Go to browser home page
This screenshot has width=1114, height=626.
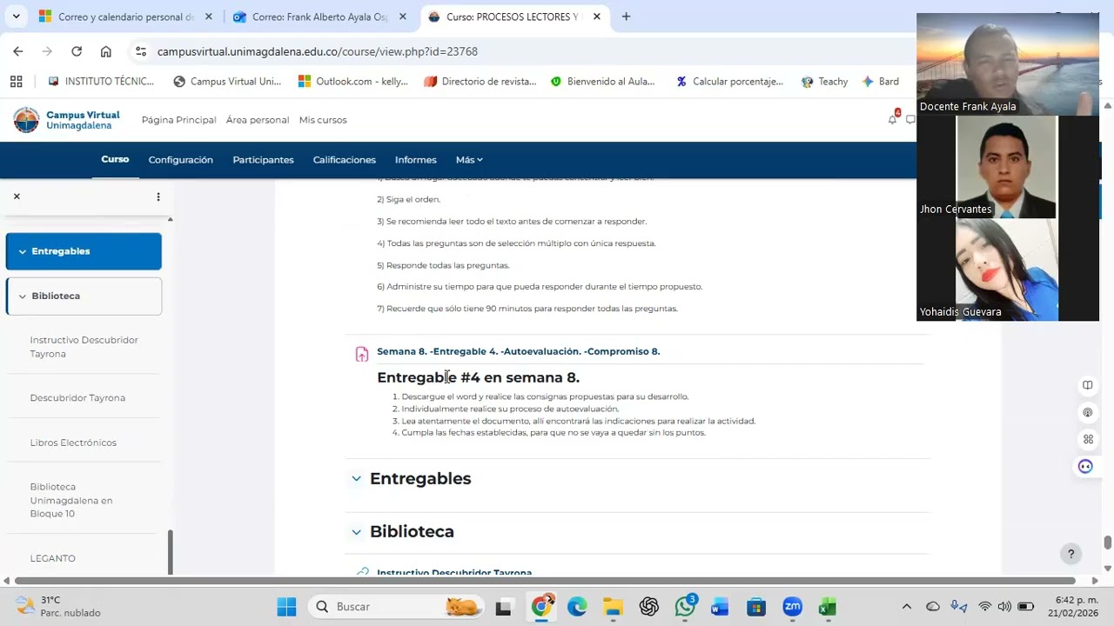pyautogui.click(x=106, y=51)
